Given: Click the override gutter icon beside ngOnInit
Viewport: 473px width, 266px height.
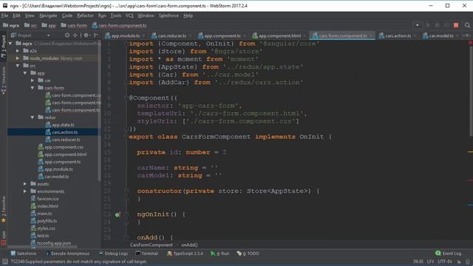Looking at the screenshot, I should click(118, 215).
